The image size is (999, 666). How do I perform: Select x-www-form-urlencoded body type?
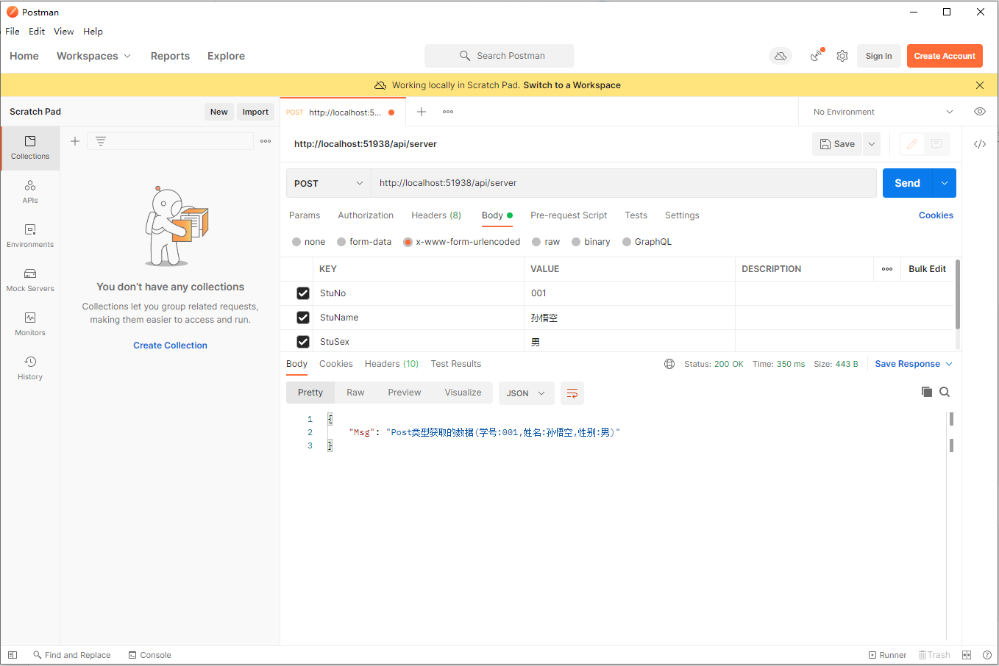pos(408,242)
